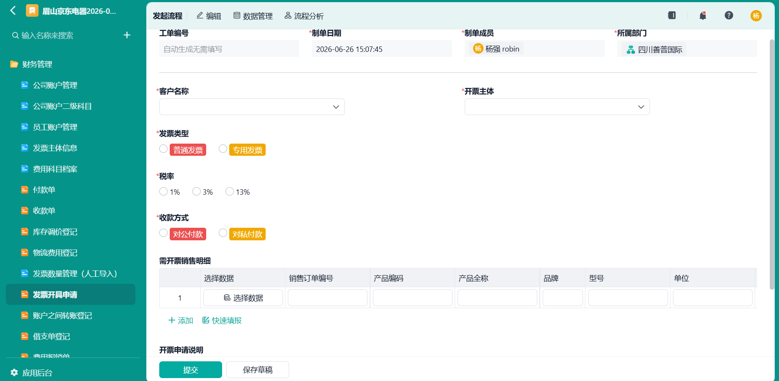The width and height of the screenshot is (779, 381).
Task: Click the 公司账户二级科目 form icon
Action: (25, 106)
